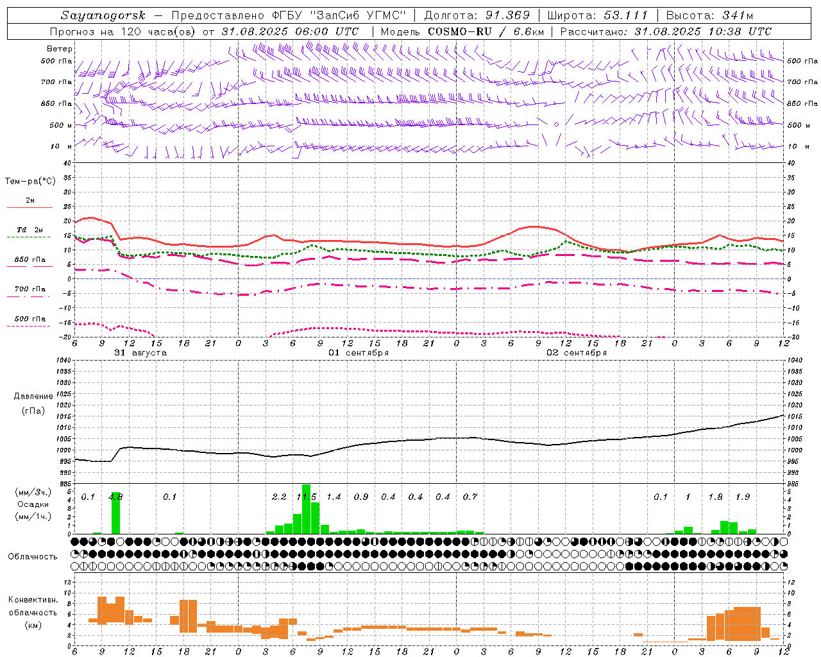
Task: Click the 1.8 precipitation total value
Action: click(715, 497)
